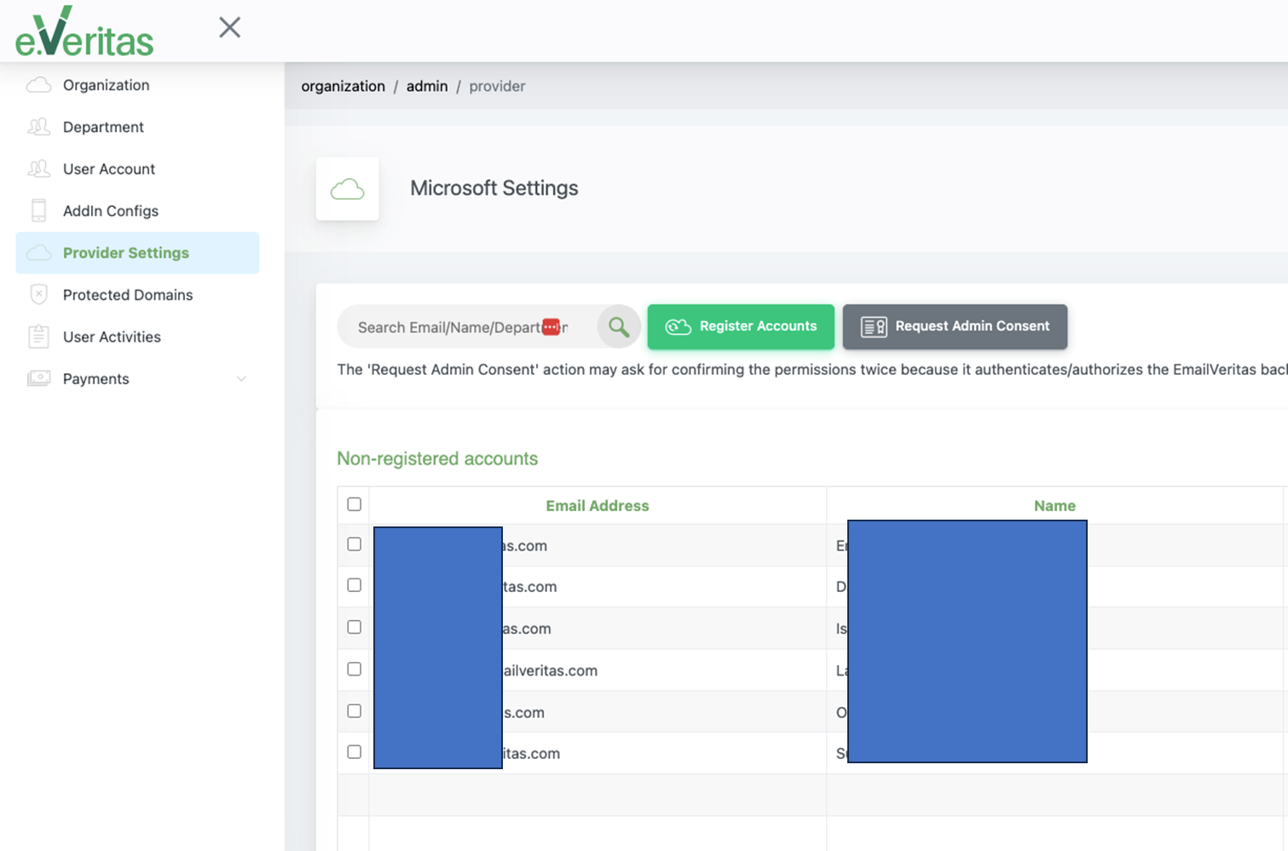Select the Provider Settings menu item
Image resolution: width=1288 pixels, height=851 pixels.
point(137,253)
